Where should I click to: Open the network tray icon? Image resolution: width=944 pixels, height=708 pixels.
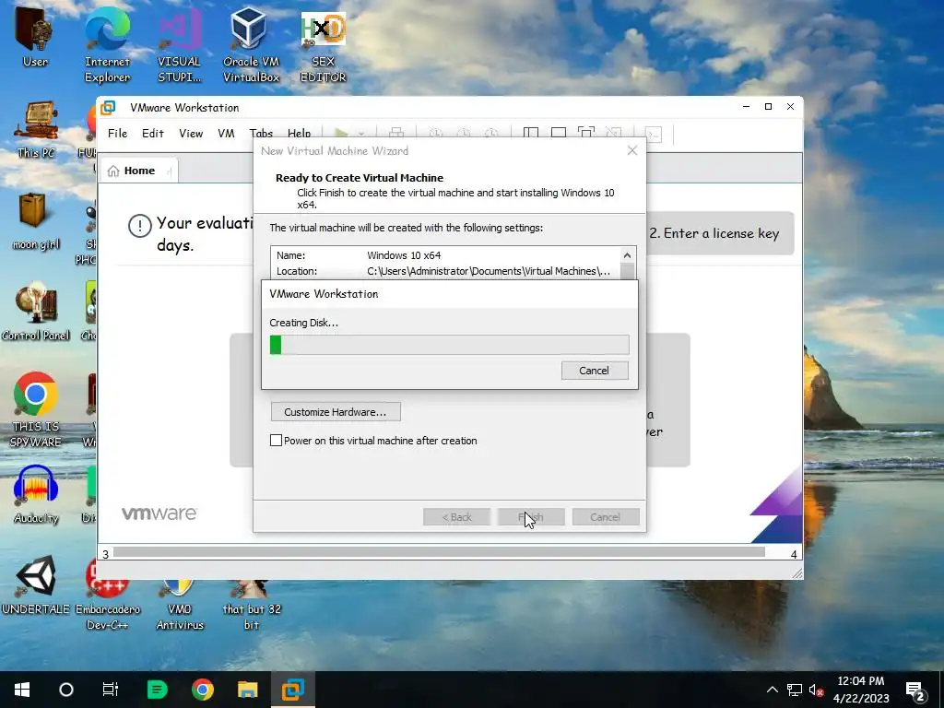point(795,690)
